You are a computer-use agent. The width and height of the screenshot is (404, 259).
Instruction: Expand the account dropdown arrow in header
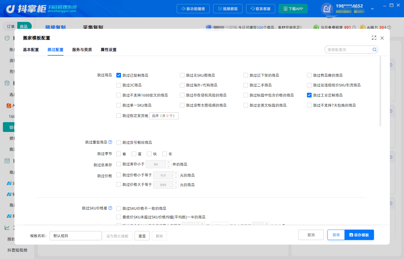(372, 9)
